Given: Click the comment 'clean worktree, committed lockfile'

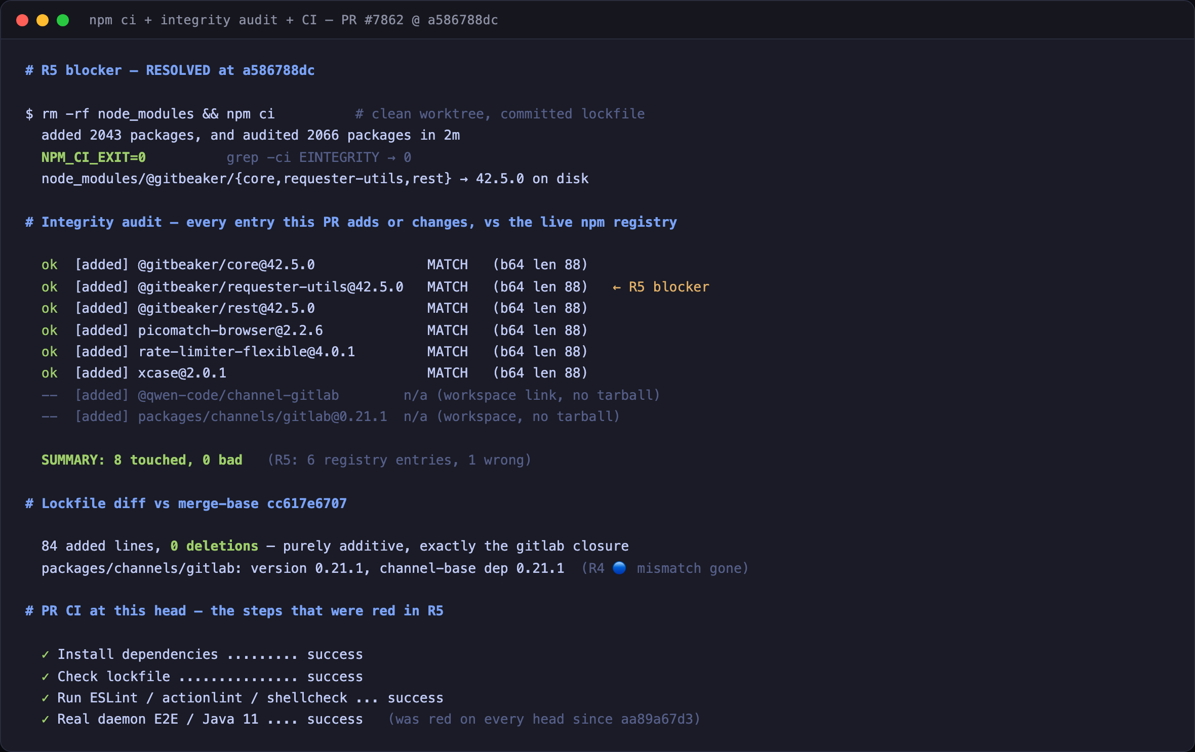Looking at the screenshot, I should pos(500,114).
